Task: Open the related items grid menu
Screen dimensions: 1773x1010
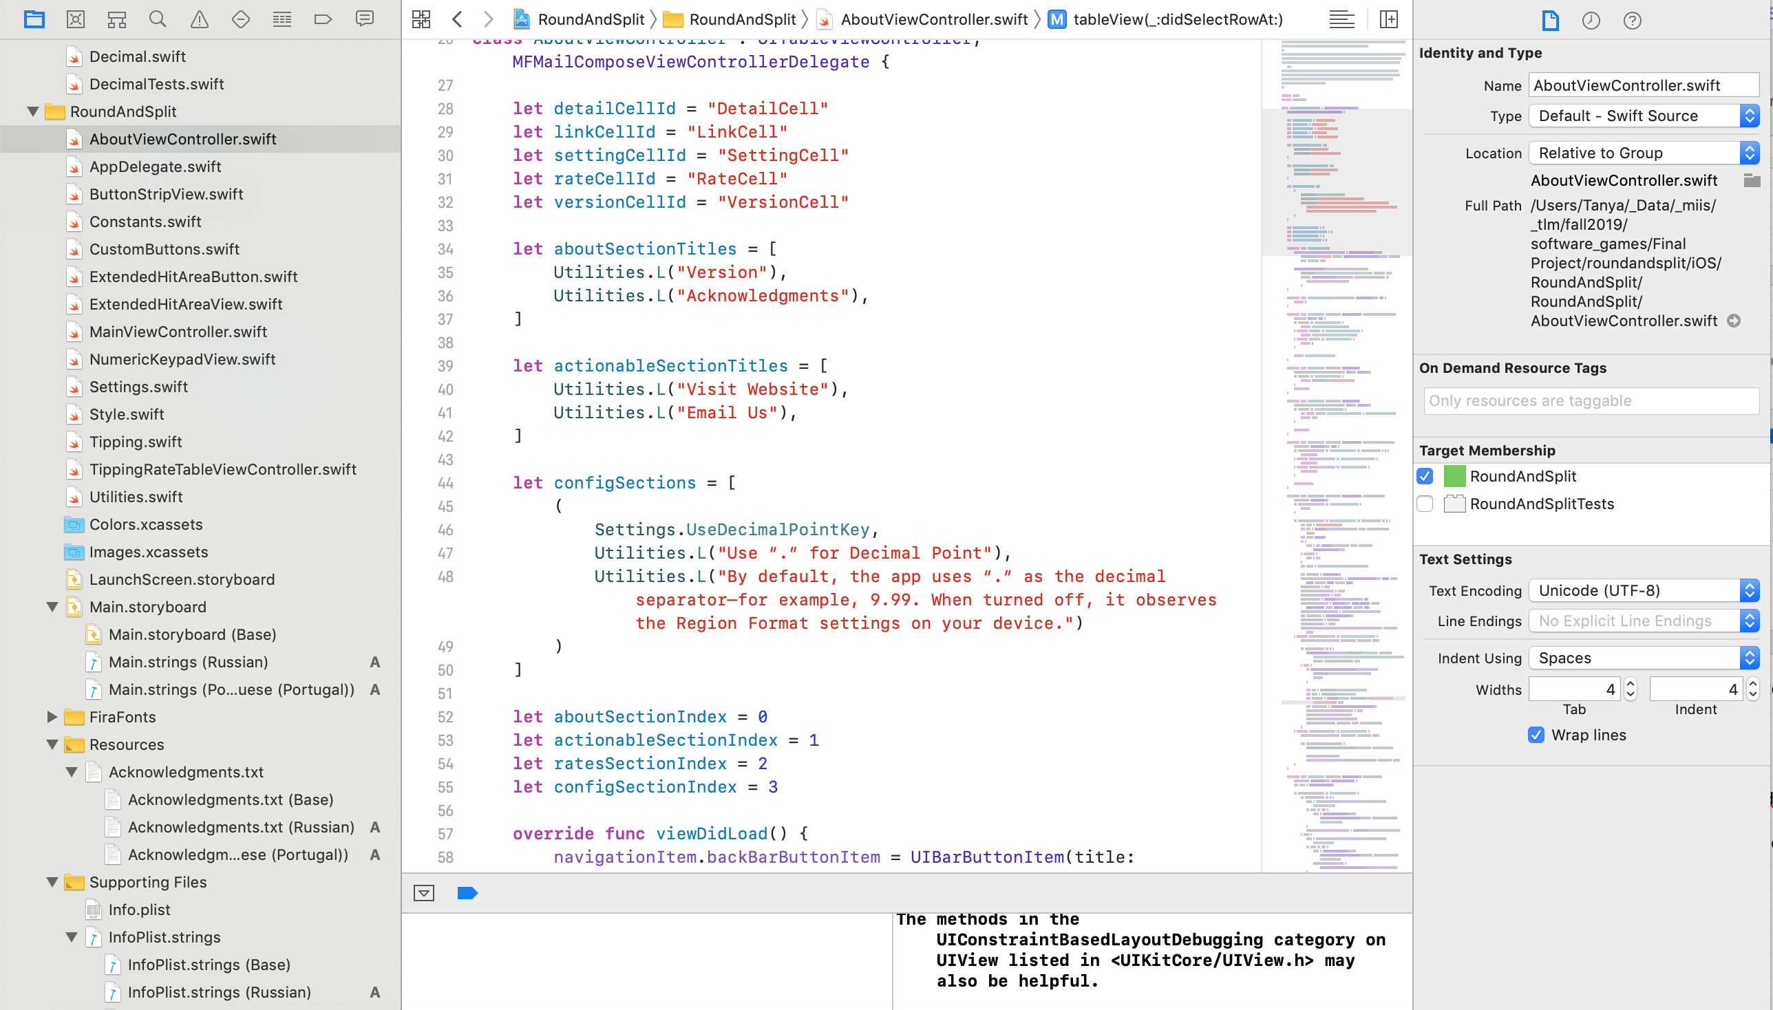Action: [x=421, y=19]
